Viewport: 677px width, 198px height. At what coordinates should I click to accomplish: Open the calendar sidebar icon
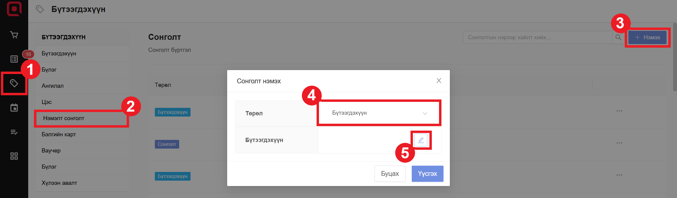point(14,108)
